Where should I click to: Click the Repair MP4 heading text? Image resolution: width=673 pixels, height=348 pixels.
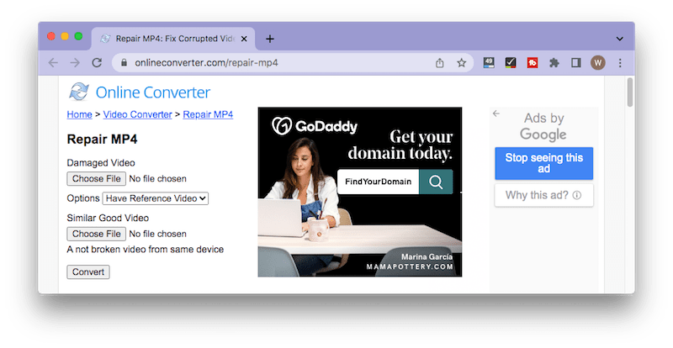(x=102, y=140)
